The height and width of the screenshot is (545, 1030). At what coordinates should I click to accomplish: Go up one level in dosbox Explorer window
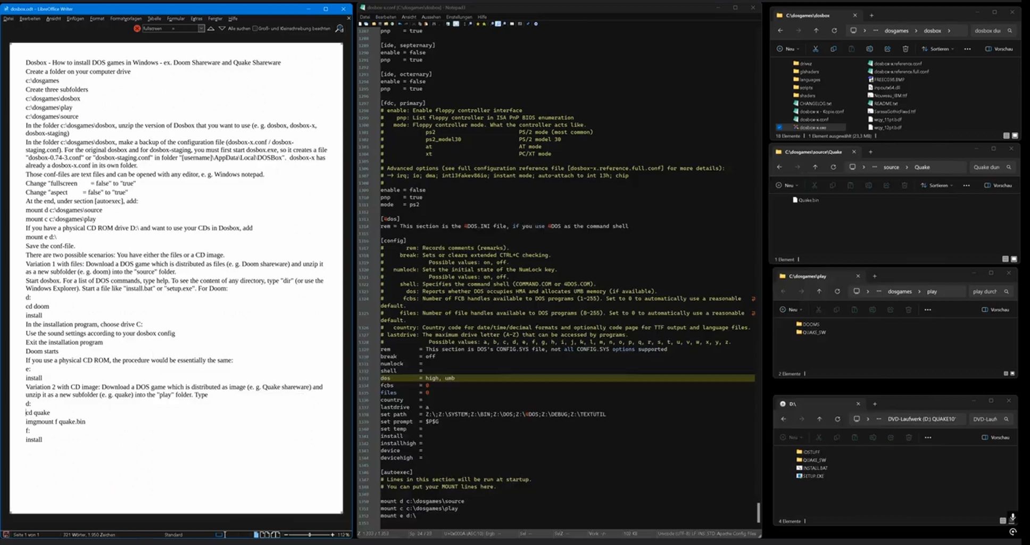[816, 30]
